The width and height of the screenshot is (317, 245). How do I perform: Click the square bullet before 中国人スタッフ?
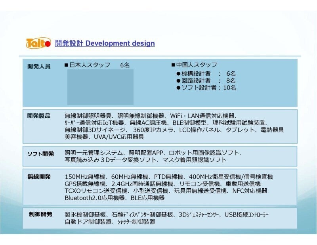pyautogui.click(x=173, y=65)
